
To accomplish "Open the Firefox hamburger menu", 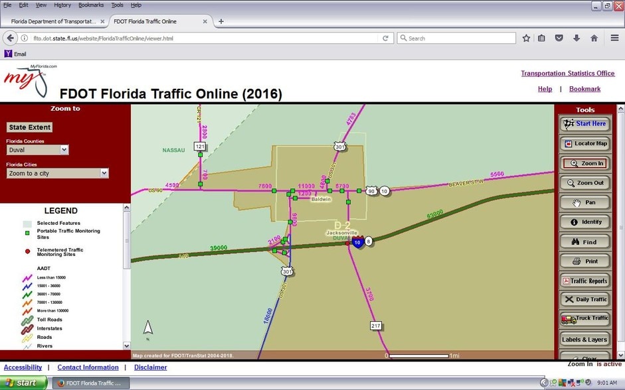I will pyautogui.click(x=614, y=38).
